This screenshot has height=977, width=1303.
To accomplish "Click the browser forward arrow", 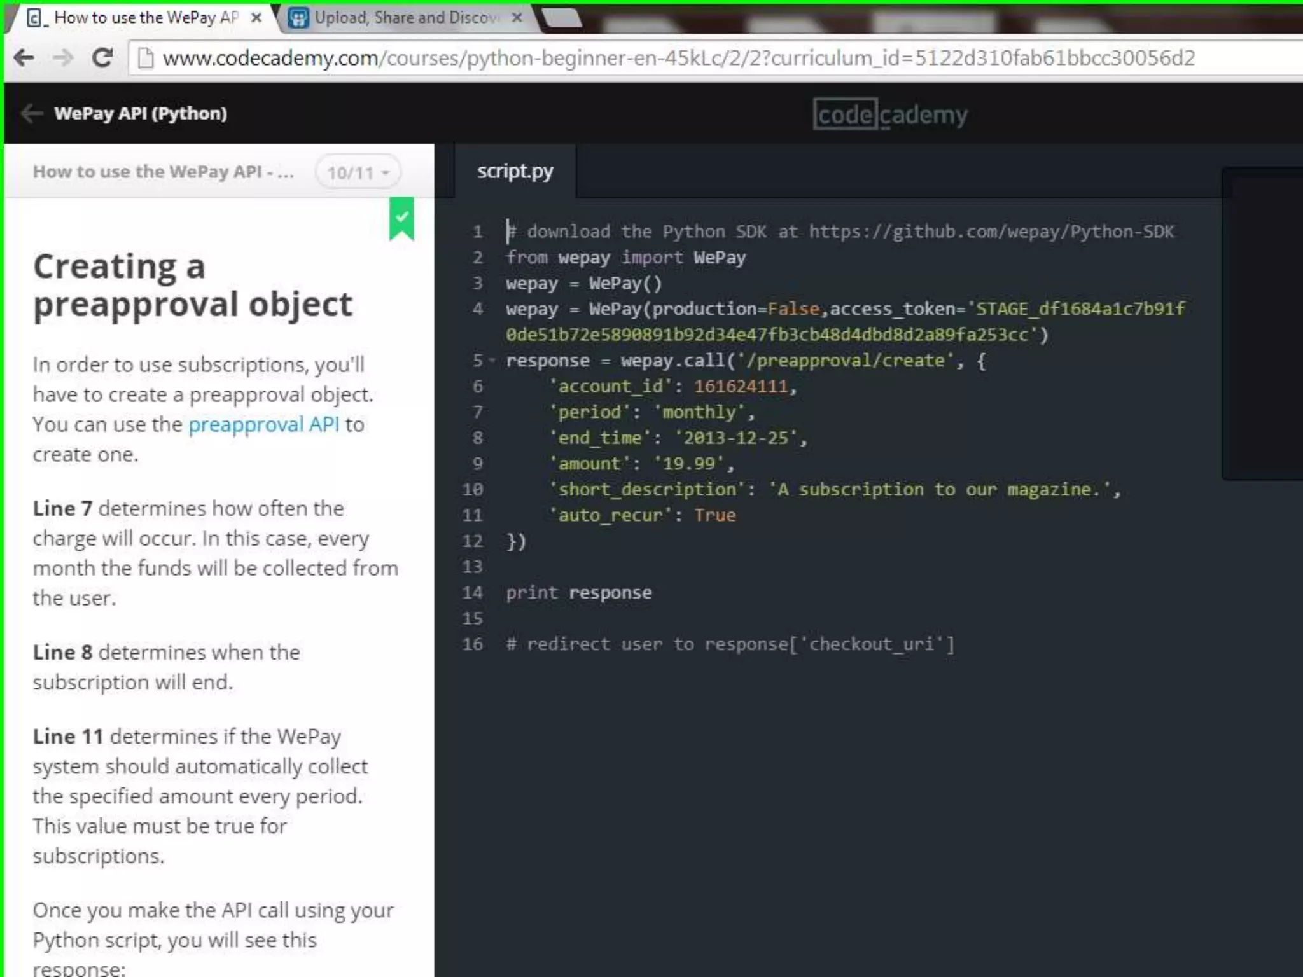I will (63, 59).
